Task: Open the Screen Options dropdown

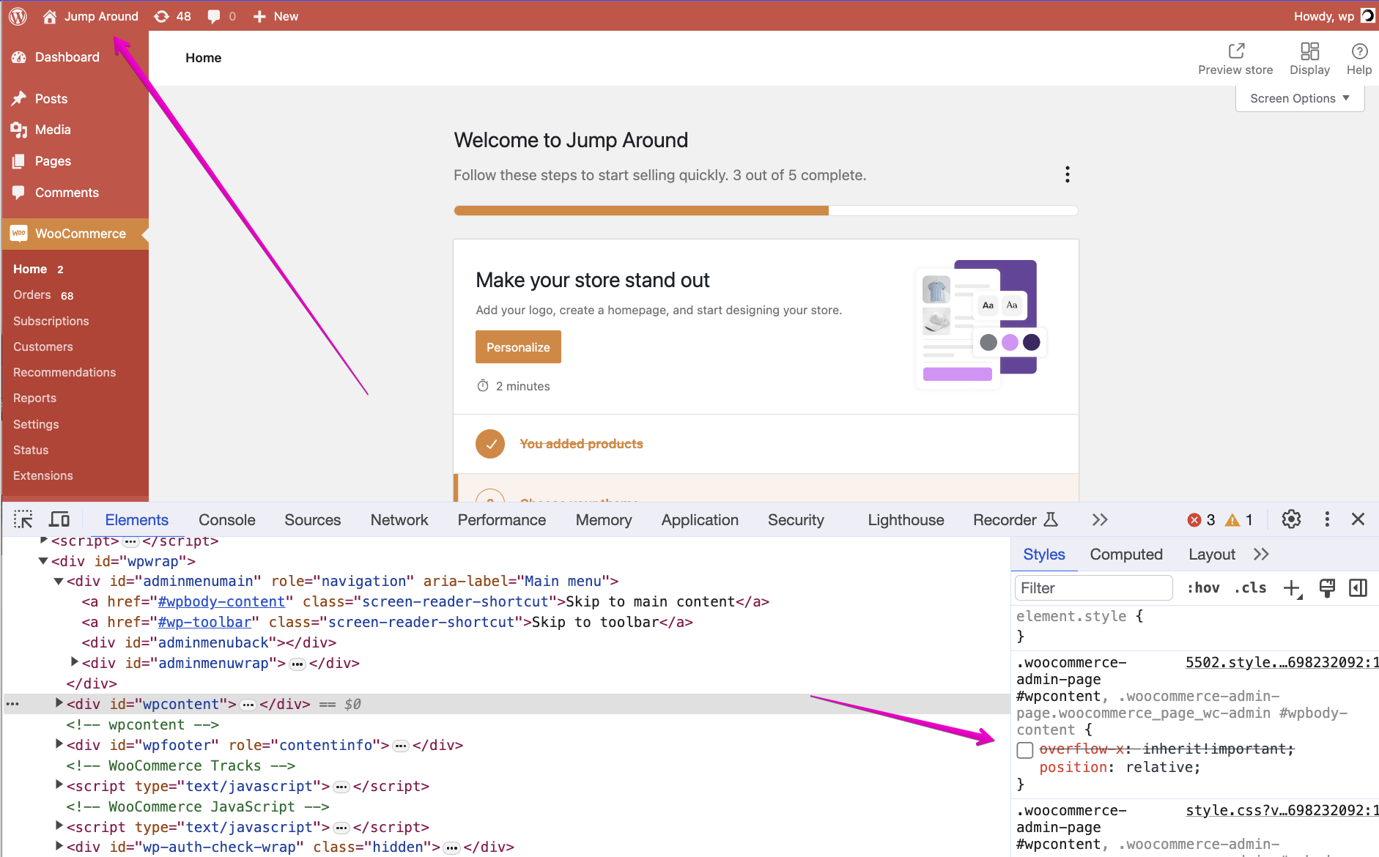Action: [x=1298, y=97]
